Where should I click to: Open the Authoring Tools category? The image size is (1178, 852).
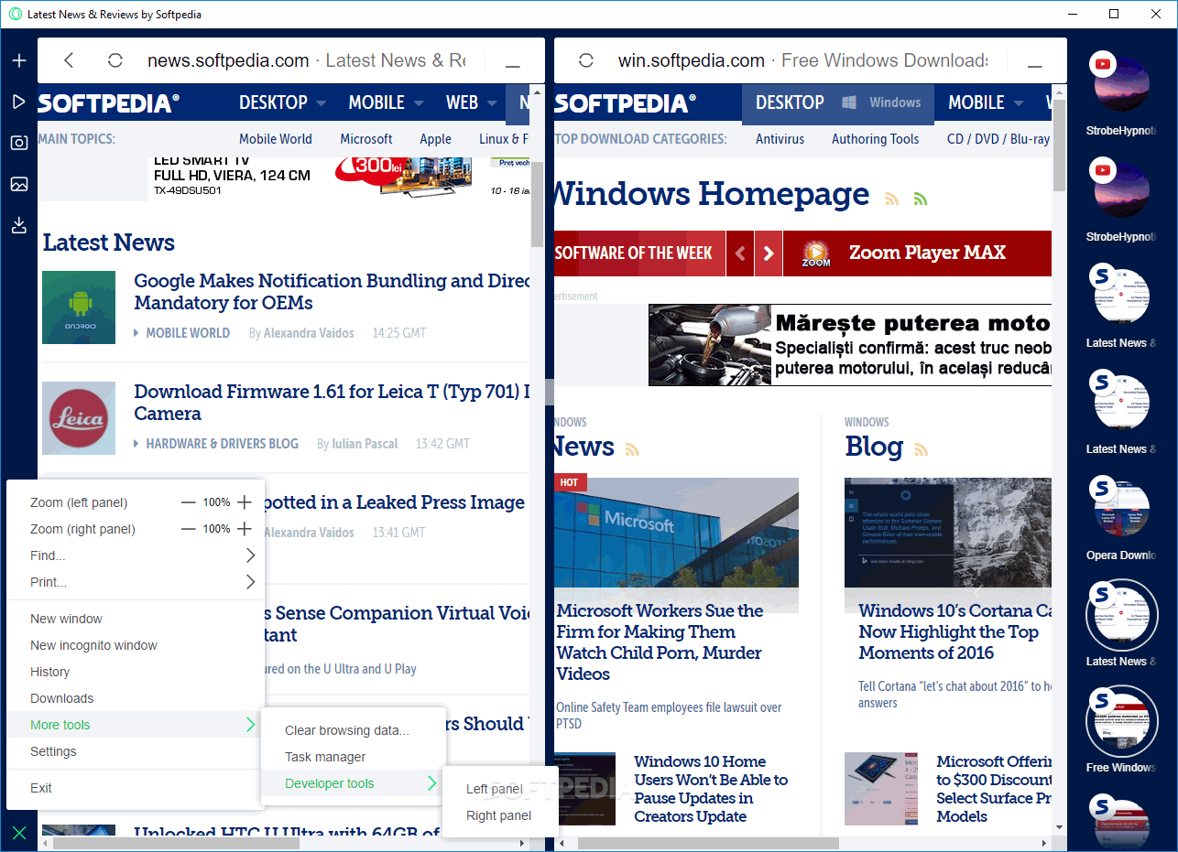tap(876, 139)
